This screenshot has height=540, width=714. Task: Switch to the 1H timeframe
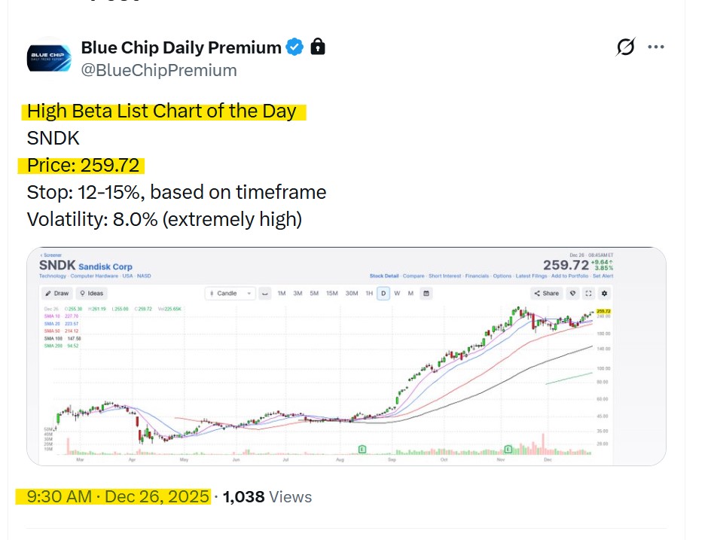pos(369,293)
